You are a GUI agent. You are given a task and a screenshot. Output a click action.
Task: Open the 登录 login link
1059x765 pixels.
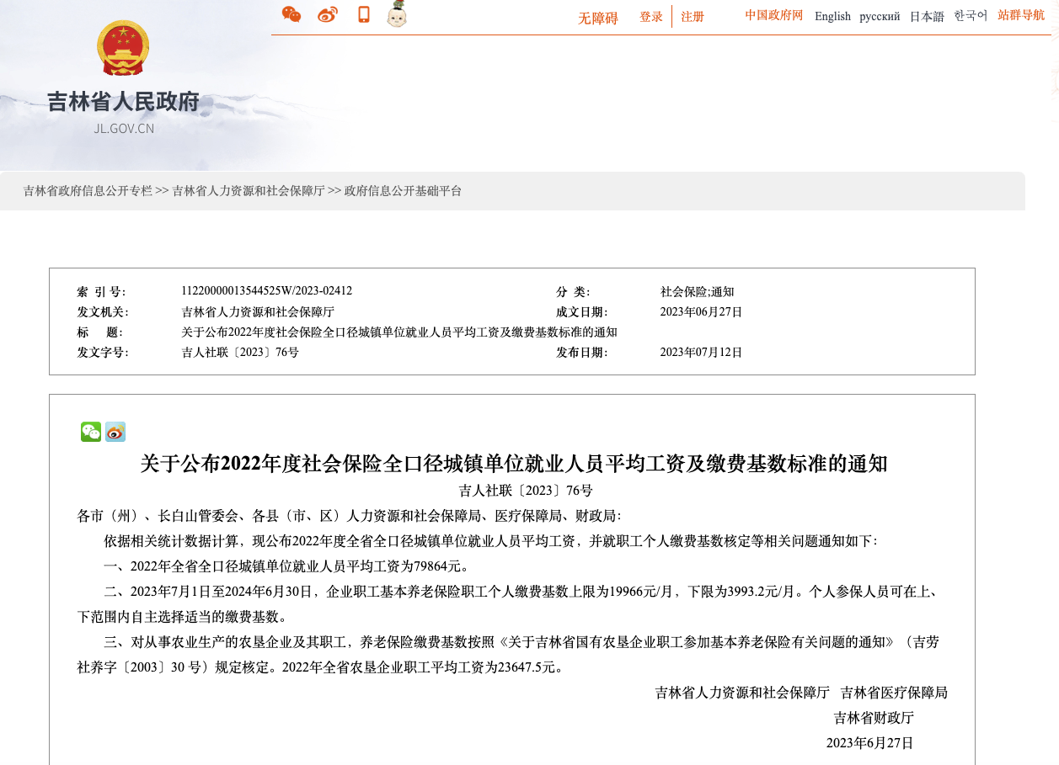650,17
